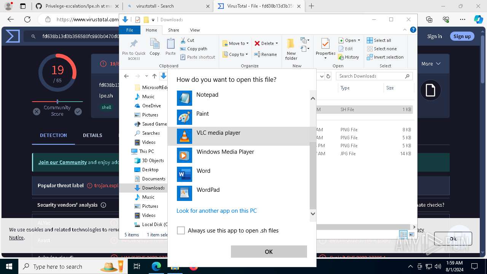Viewport: 487px width, 274px height.
Task: Click Invert selection in the ribbon
Action: click(385, 57)
